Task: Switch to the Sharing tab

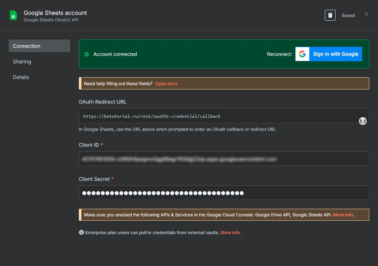Action: [x=22, y=62]
